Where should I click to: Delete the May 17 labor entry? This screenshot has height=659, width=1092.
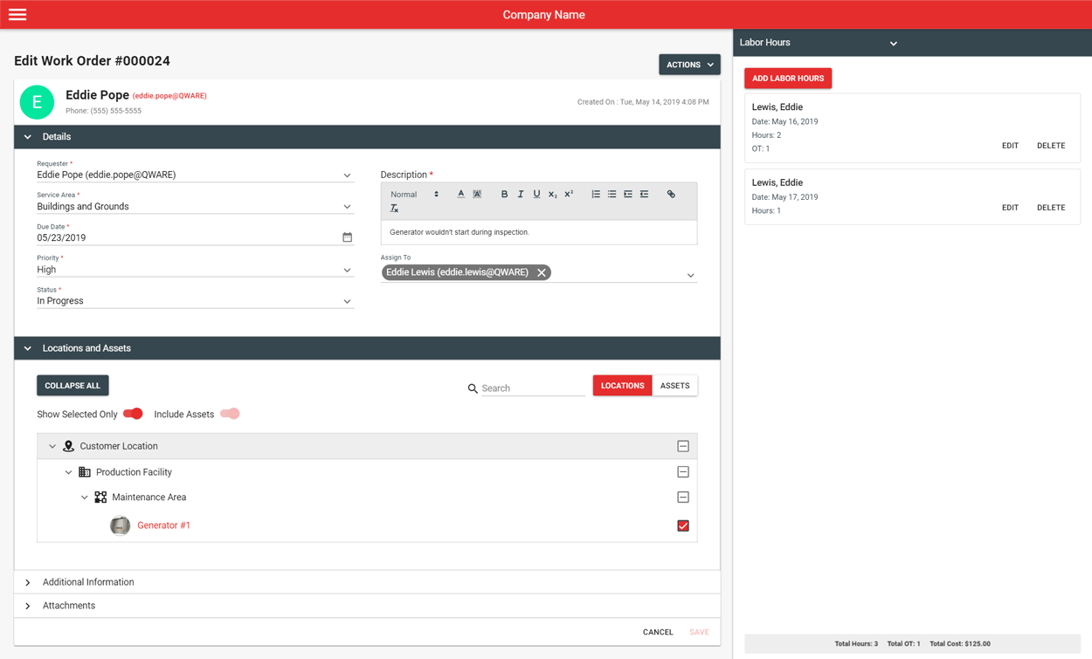click(x=1051, y=208)
